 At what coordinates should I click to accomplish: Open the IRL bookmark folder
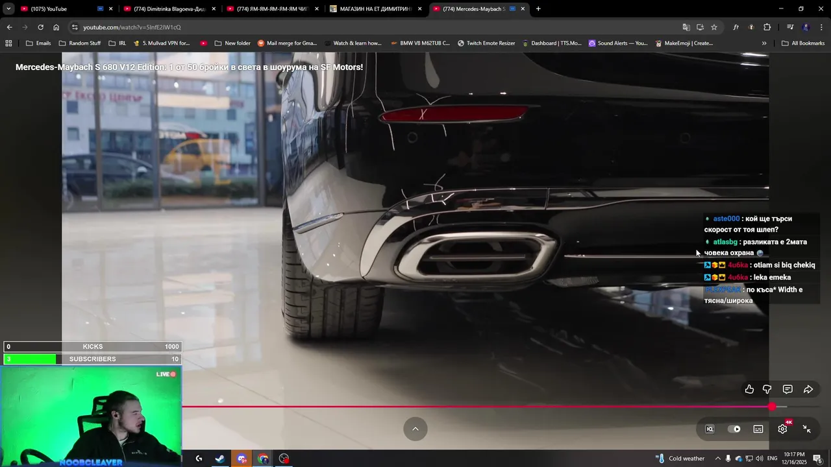118,43
